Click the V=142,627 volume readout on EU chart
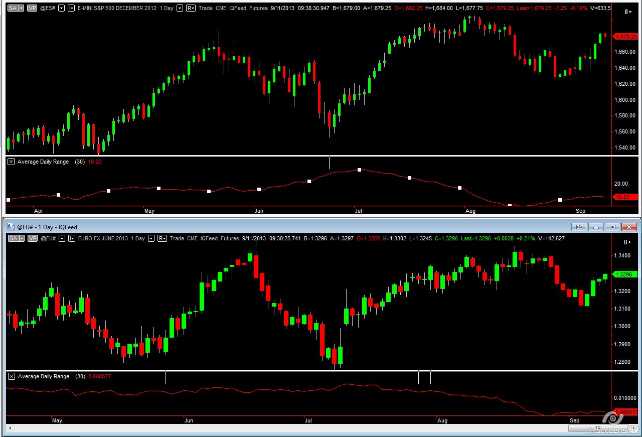The height and width of the screenshot is (437, 642). (x=551, y=238)
